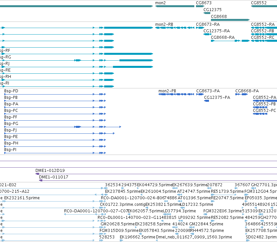Select the GM20628.5prime EST label
Image resolution: width=277 pixels, height=242 pixels.
point(118,224)
